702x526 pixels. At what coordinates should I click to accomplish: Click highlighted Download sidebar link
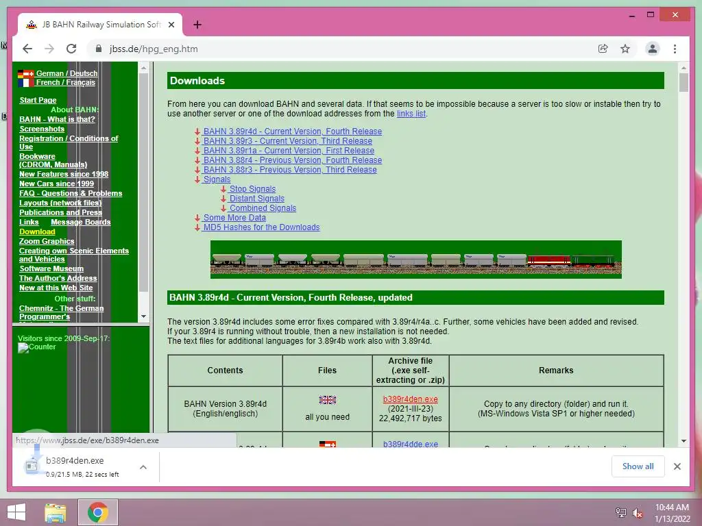pyautogui.click(x=37, y=231)
